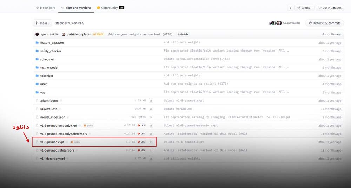Open v1-5-pruned-emaonly.ckpt file

[59, 125]
